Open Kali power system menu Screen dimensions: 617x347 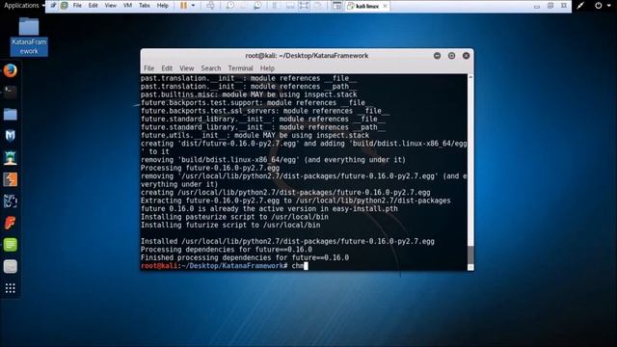tap(598, 6)
